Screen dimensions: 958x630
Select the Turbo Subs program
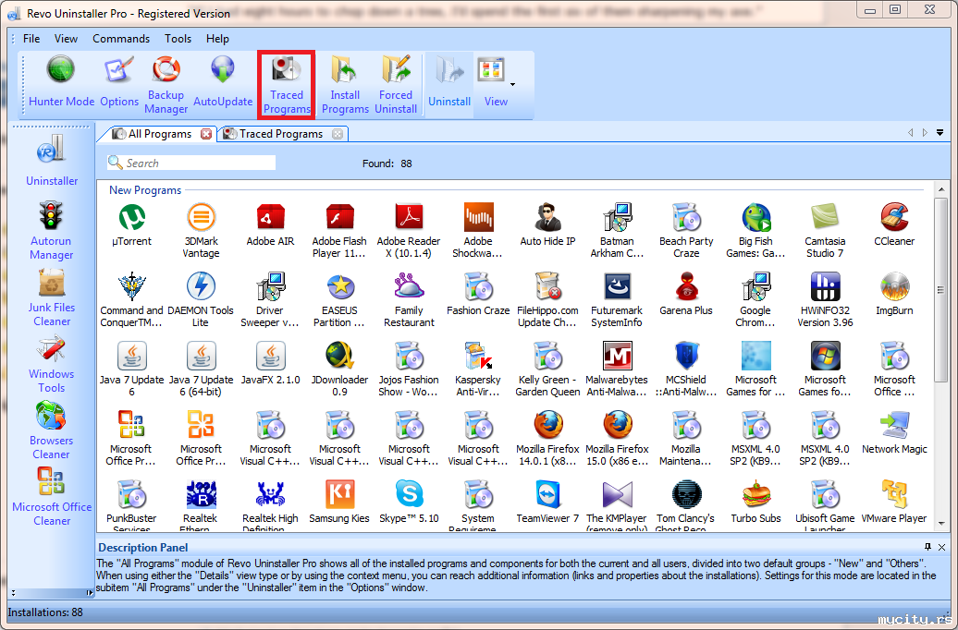pyautogui.click(x=755, y=502)
